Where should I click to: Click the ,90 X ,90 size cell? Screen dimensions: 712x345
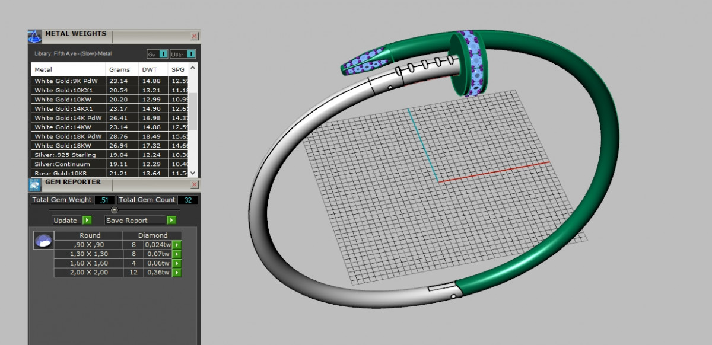pos(88,245)
